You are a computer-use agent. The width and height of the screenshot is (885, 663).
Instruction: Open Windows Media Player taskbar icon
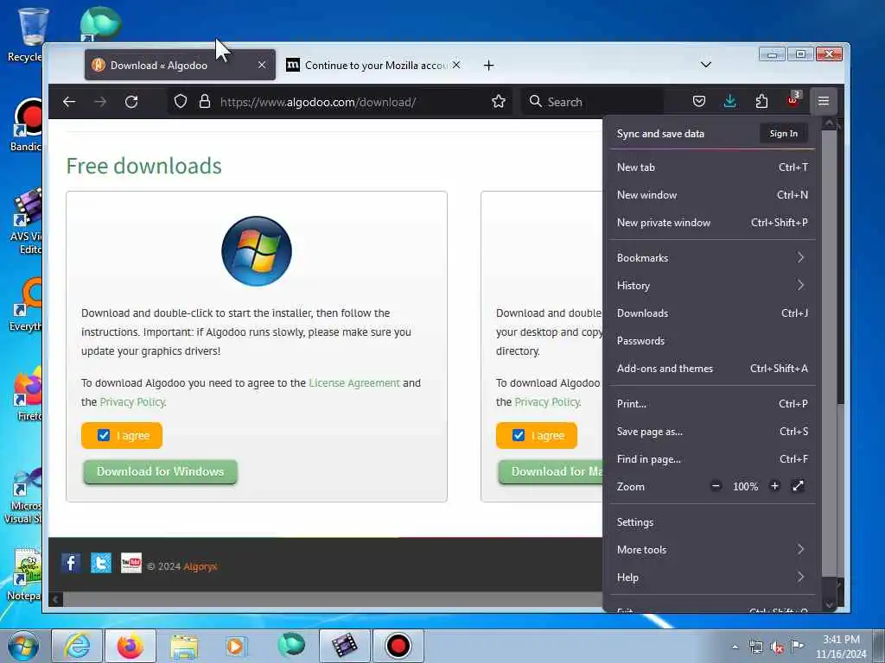click(236, 646)
